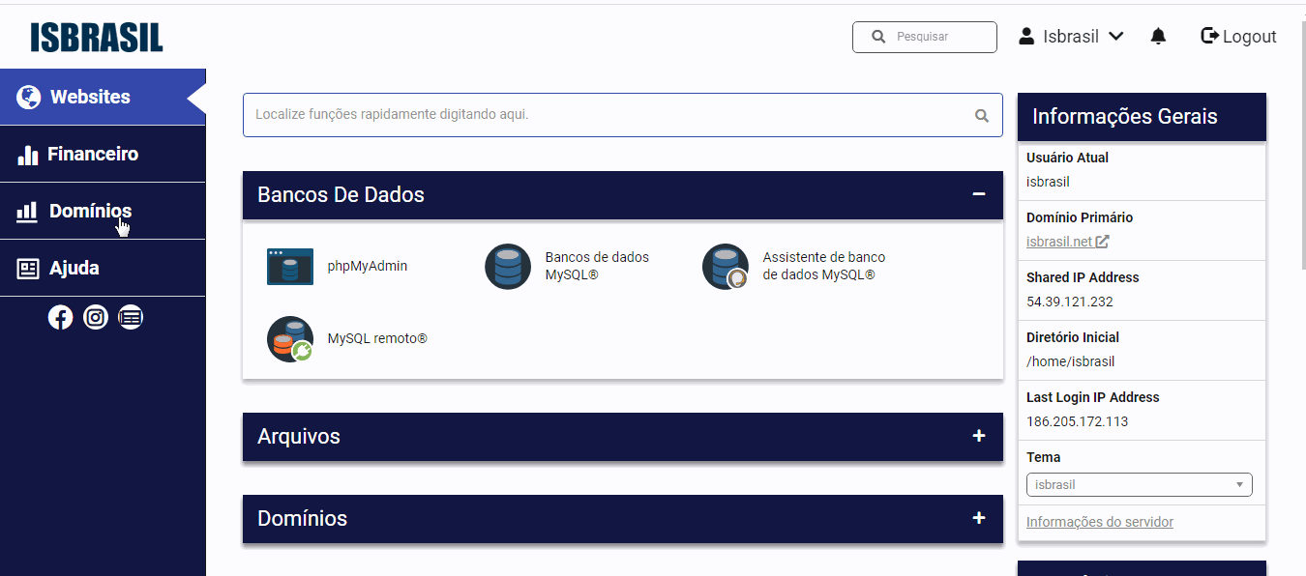Collapse the Bancos De Dados section
Image resolution: width=1306 pixels, height=576 pixels.
(979, 194)
